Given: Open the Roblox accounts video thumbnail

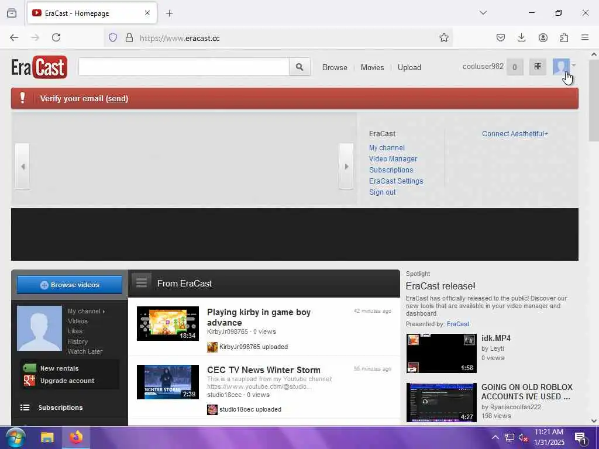Looking at the screenshot, I should coord(441,402).
